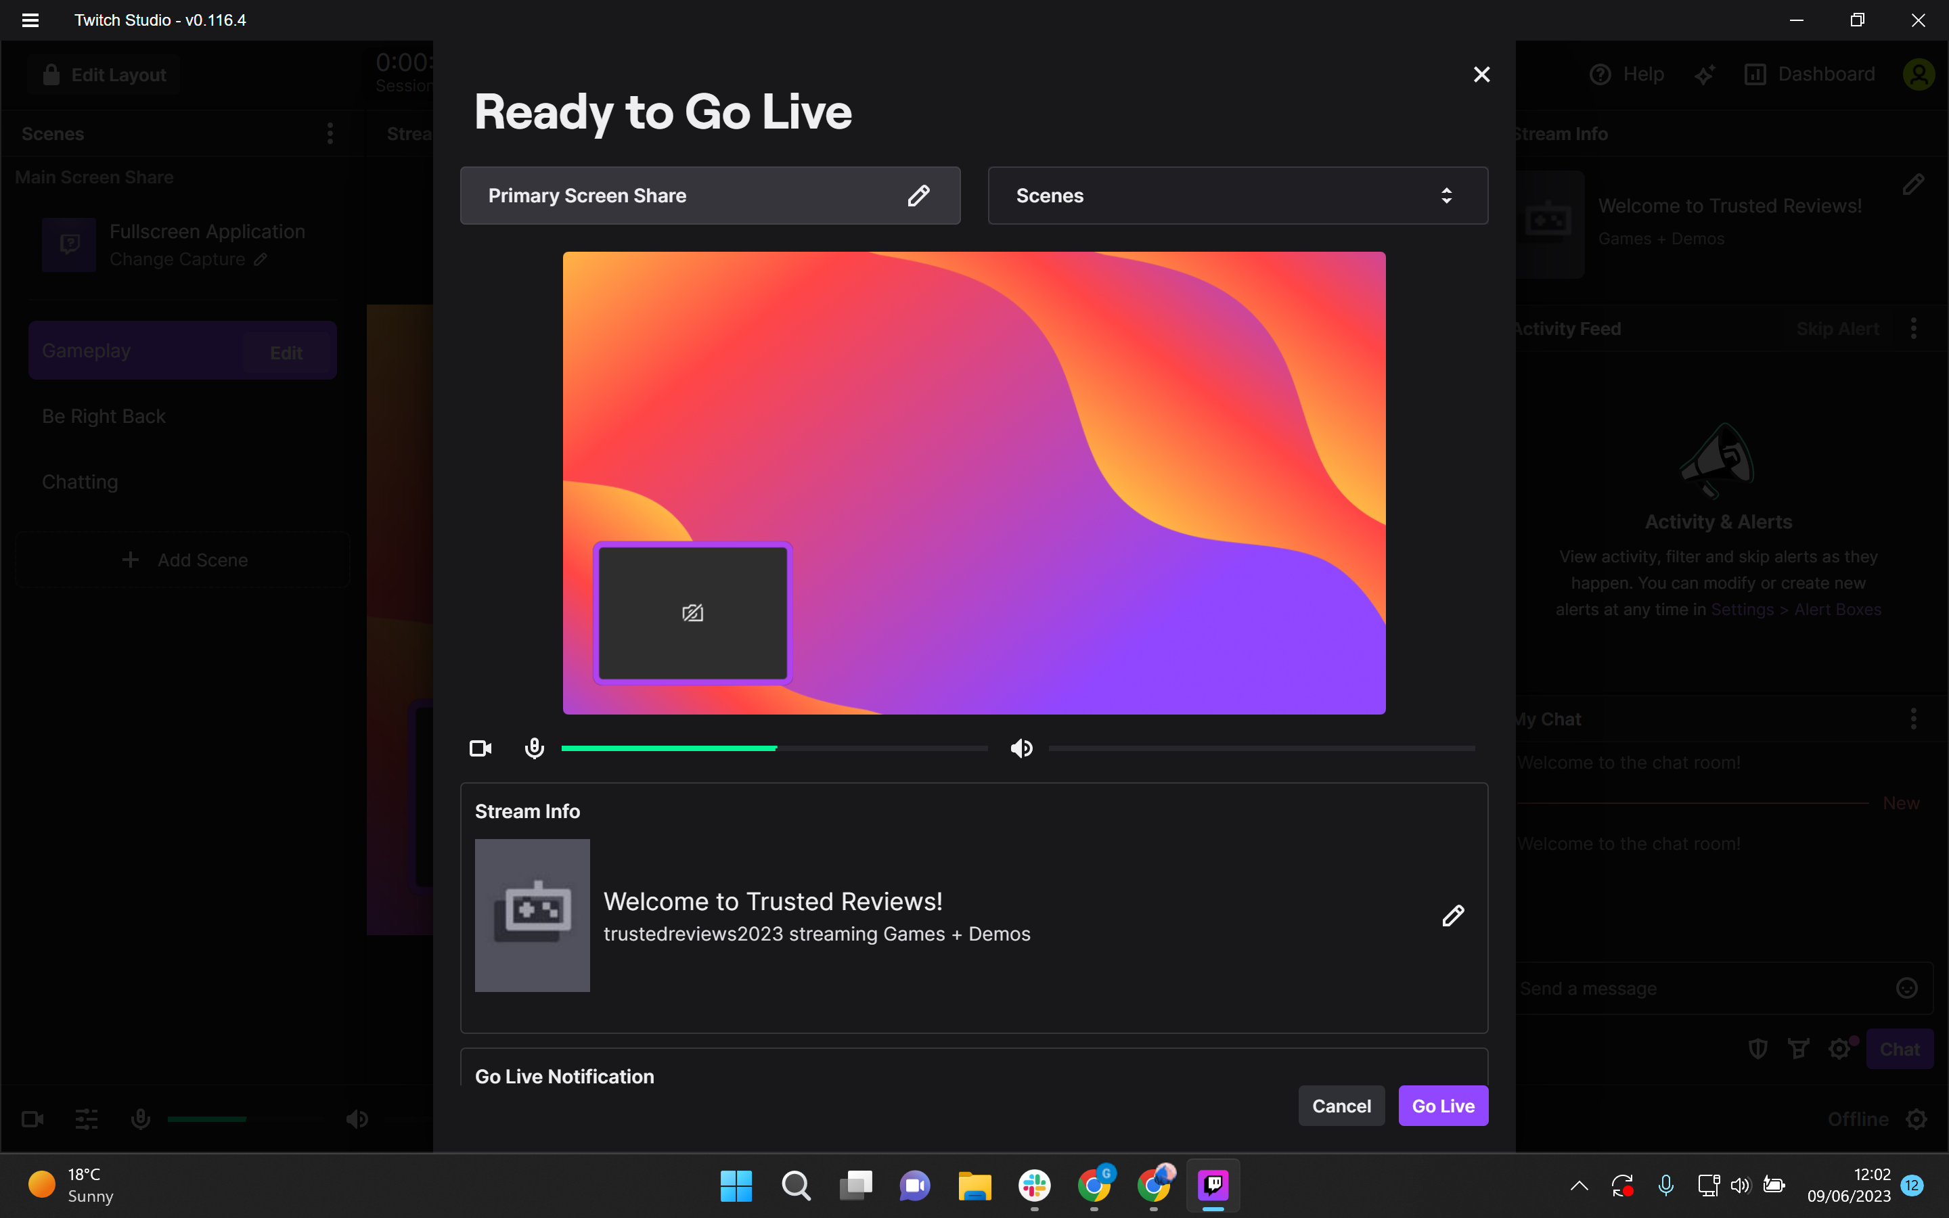The image size is (1949, 1218).
Task: Click the channel points icon in chat
Action: [x=1797, y=1049]
